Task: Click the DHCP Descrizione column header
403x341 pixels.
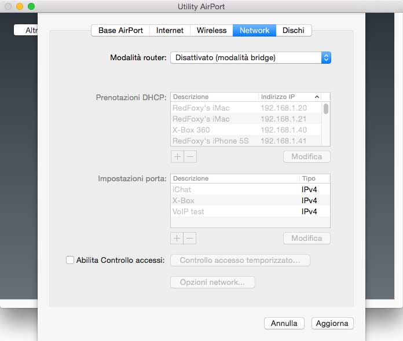Action: (x=214, y=97)
